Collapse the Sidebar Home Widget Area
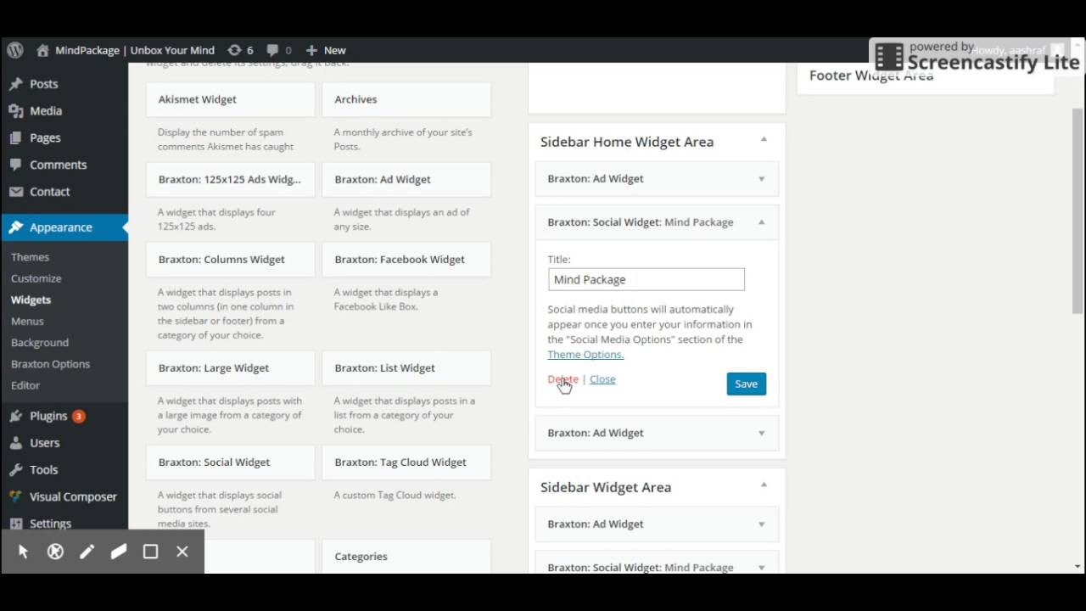The height and width of the screenshot is (611, 1086). point(764,139)
